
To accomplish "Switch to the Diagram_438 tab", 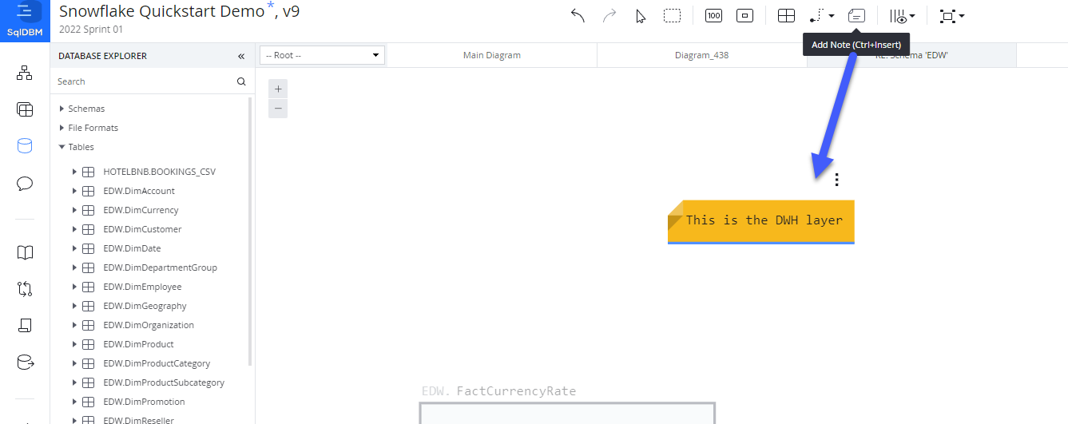I will click(x=701, y=55).
